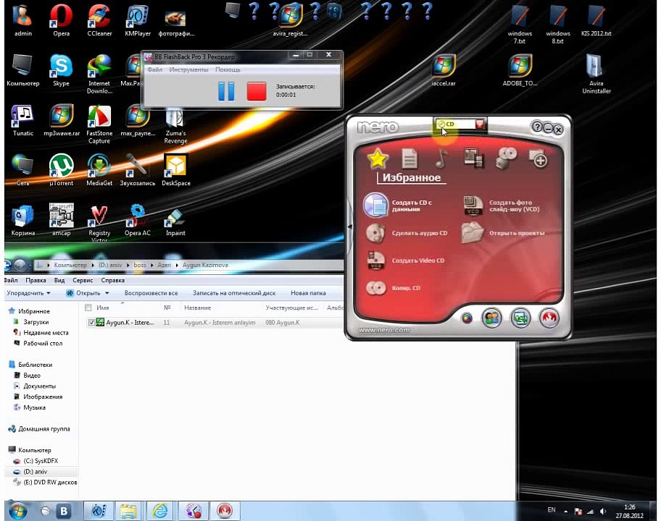Show hidden tray icons arrow
Screen dimensions: 661x521
[x=566, y=512]
